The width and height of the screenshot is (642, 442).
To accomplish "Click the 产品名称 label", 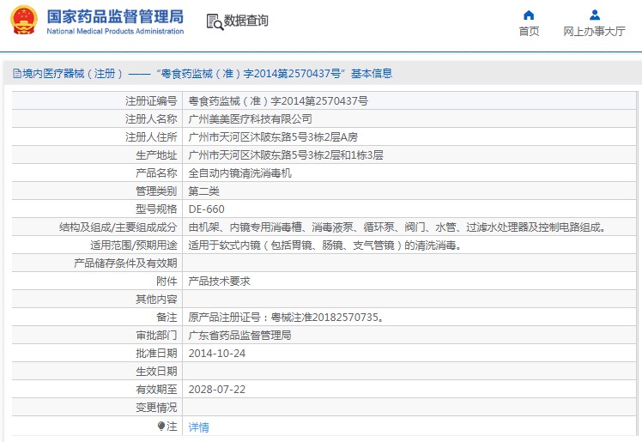I will click(x=156, y=173).
